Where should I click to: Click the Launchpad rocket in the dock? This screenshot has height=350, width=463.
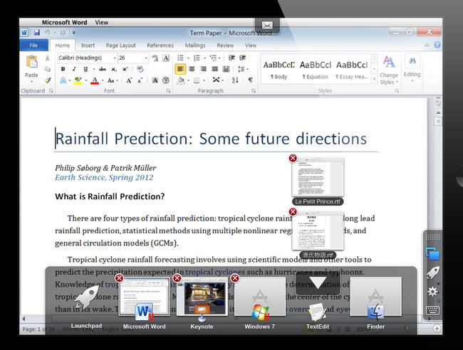[x=86, y=297]
